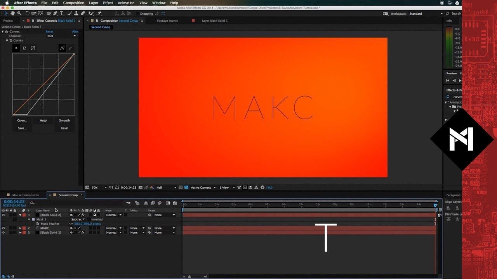Take snapshot with camera icon in viewer
Screen dimensions: 497x279
[140, 188]
